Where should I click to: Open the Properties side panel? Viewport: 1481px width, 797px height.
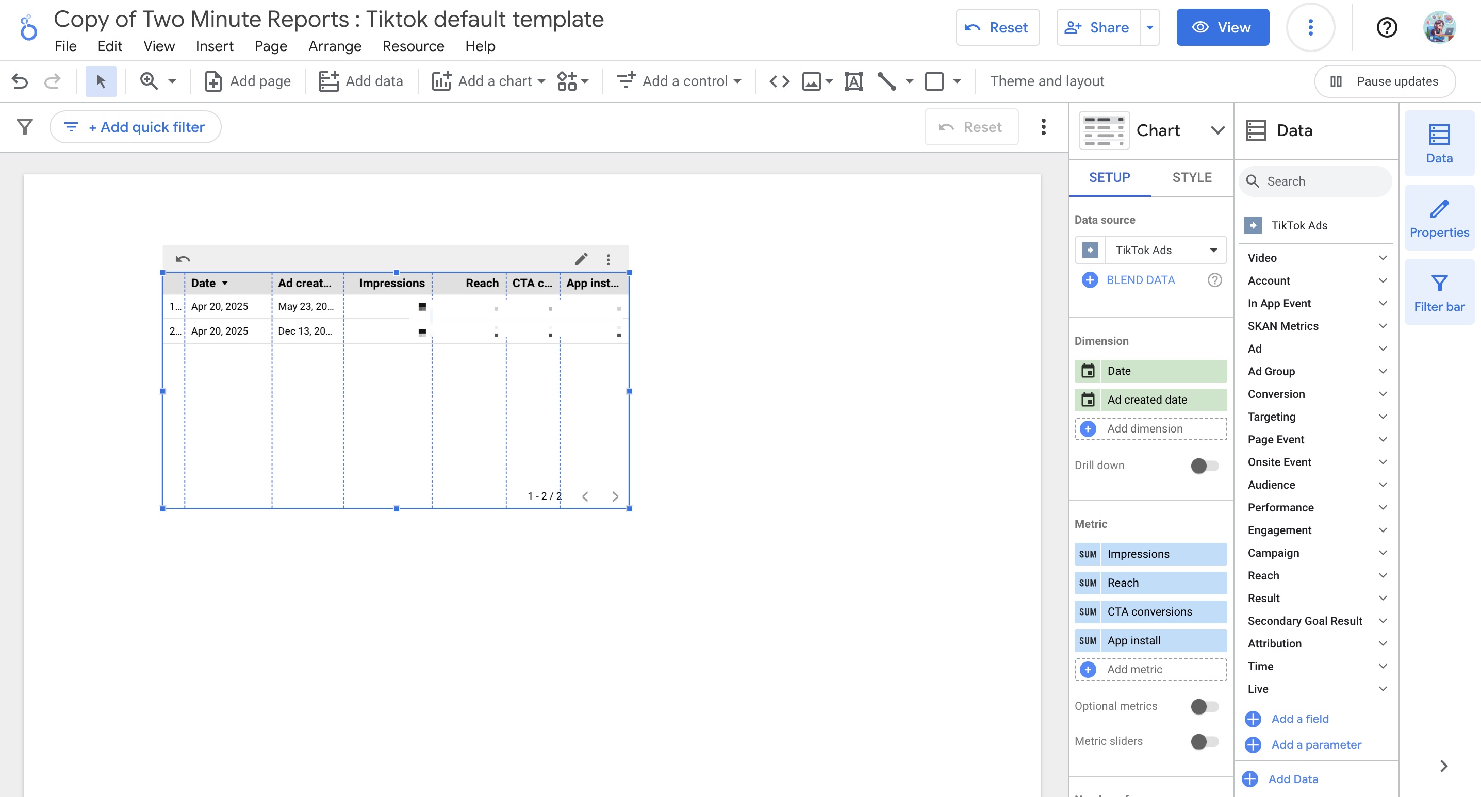tap(1439, 219)
